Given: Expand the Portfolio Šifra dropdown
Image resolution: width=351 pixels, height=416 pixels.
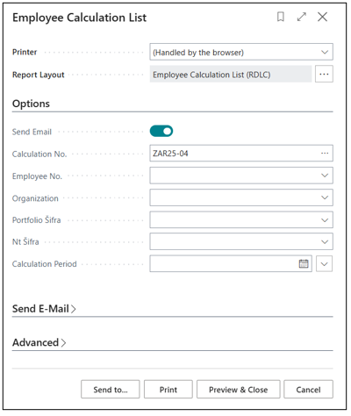Looking at the screenshot, I should [x=241, y=220].
